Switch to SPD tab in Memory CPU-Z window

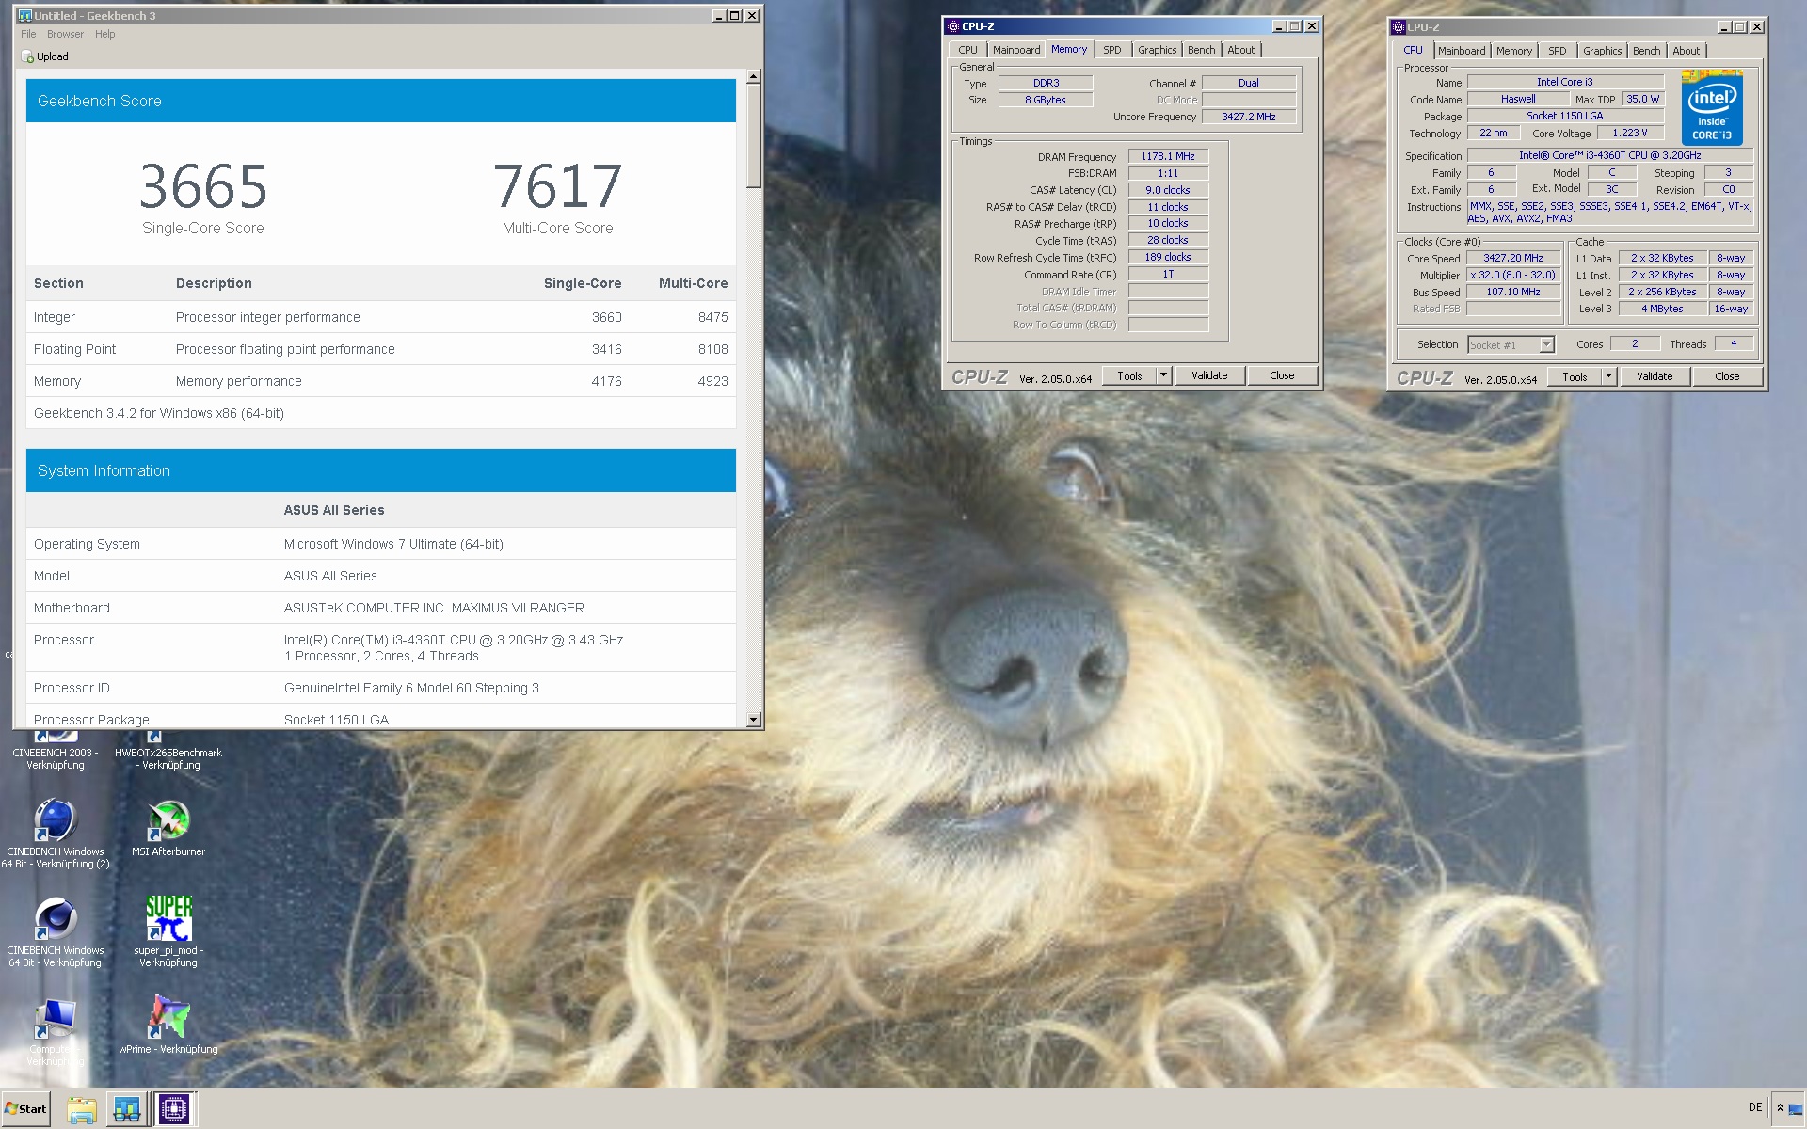coord(1111,50)
